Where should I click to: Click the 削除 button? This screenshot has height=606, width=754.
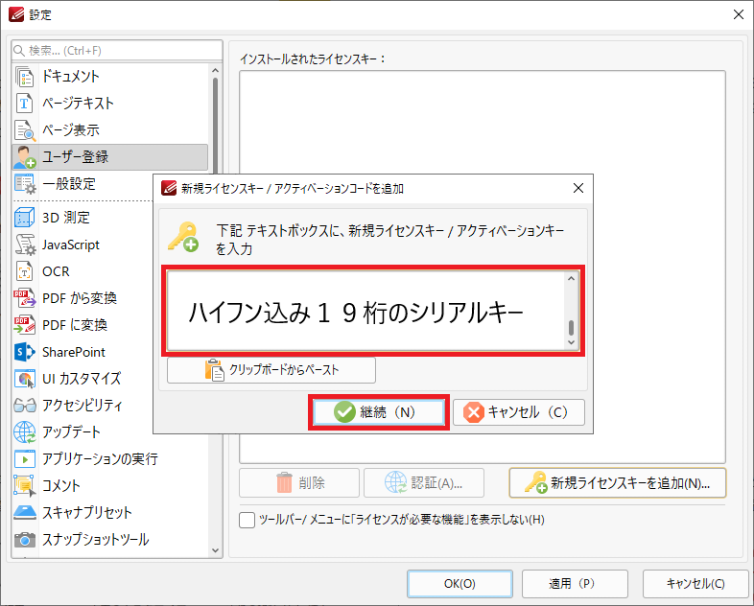click(299, 483)
